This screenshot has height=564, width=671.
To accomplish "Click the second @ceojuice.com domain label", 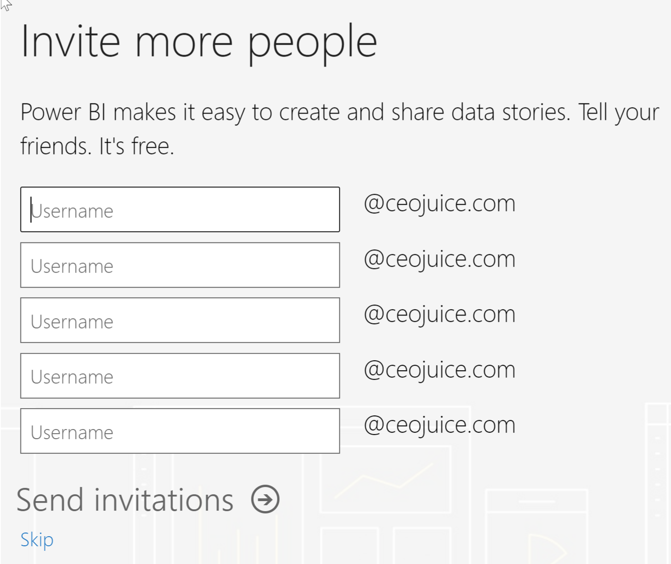I will coord(440,259).
